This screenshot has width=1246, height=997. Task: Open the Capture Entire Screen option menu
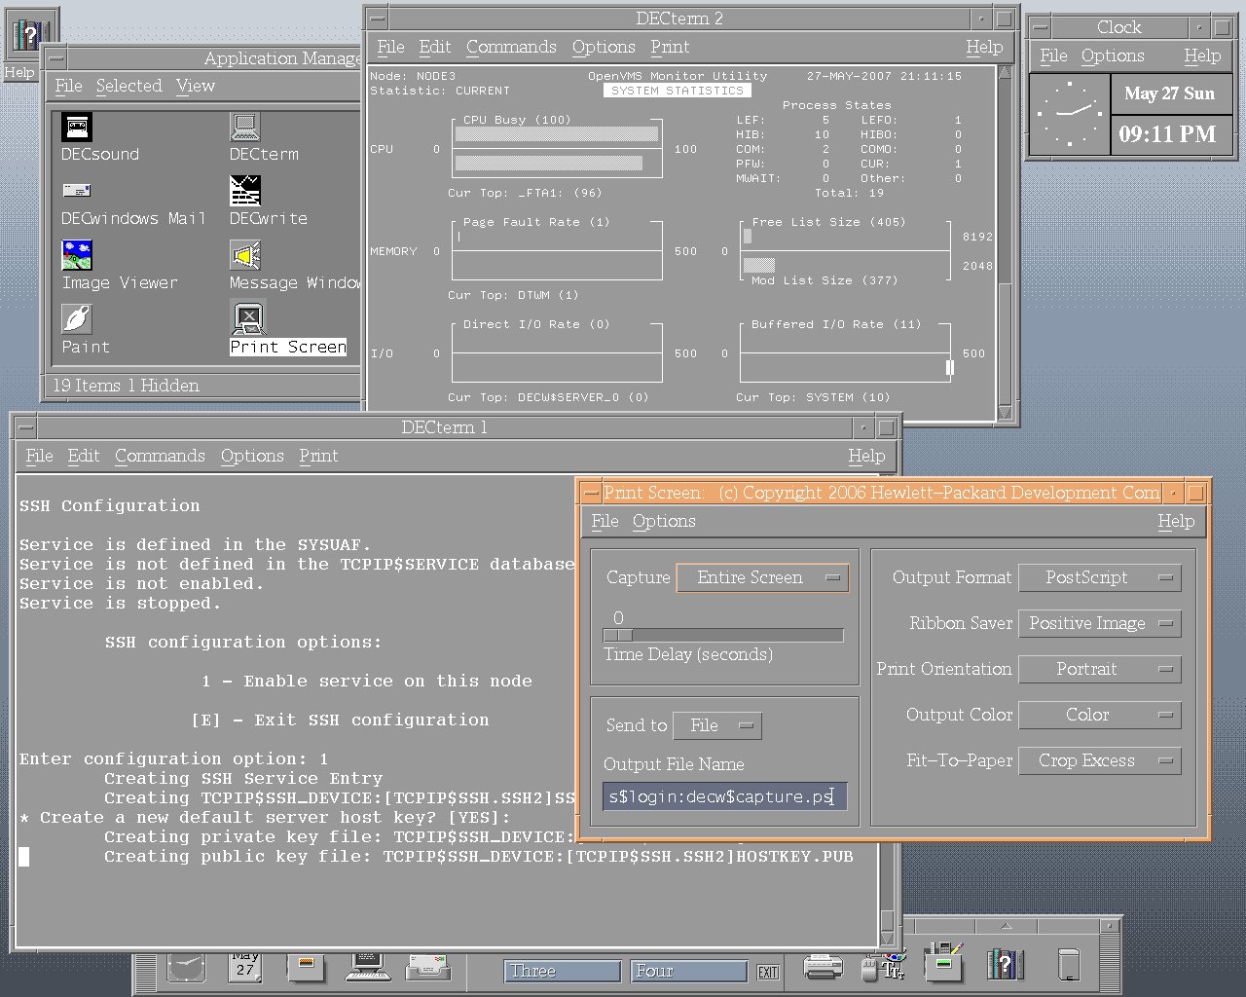(762, 578)
